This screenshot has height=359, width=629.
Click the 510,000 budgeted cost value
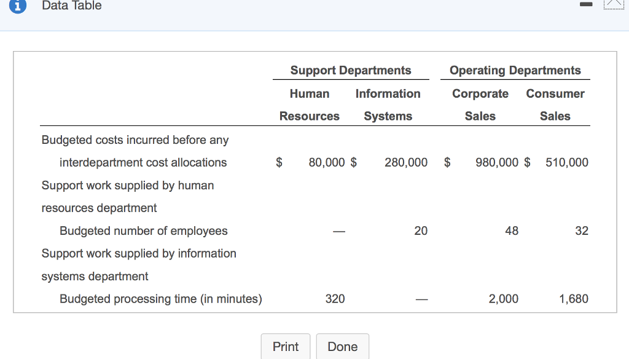(x=567, y=162)
